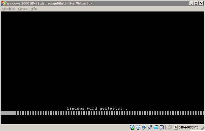205x131 pixels.
Task: Click the hard disk activity indicator icon
Action: [132, 127]
